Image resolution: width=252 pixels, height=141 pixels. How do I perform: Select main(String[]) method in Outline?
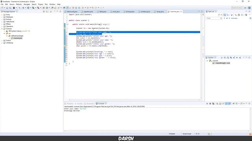[x=221, y=63]
